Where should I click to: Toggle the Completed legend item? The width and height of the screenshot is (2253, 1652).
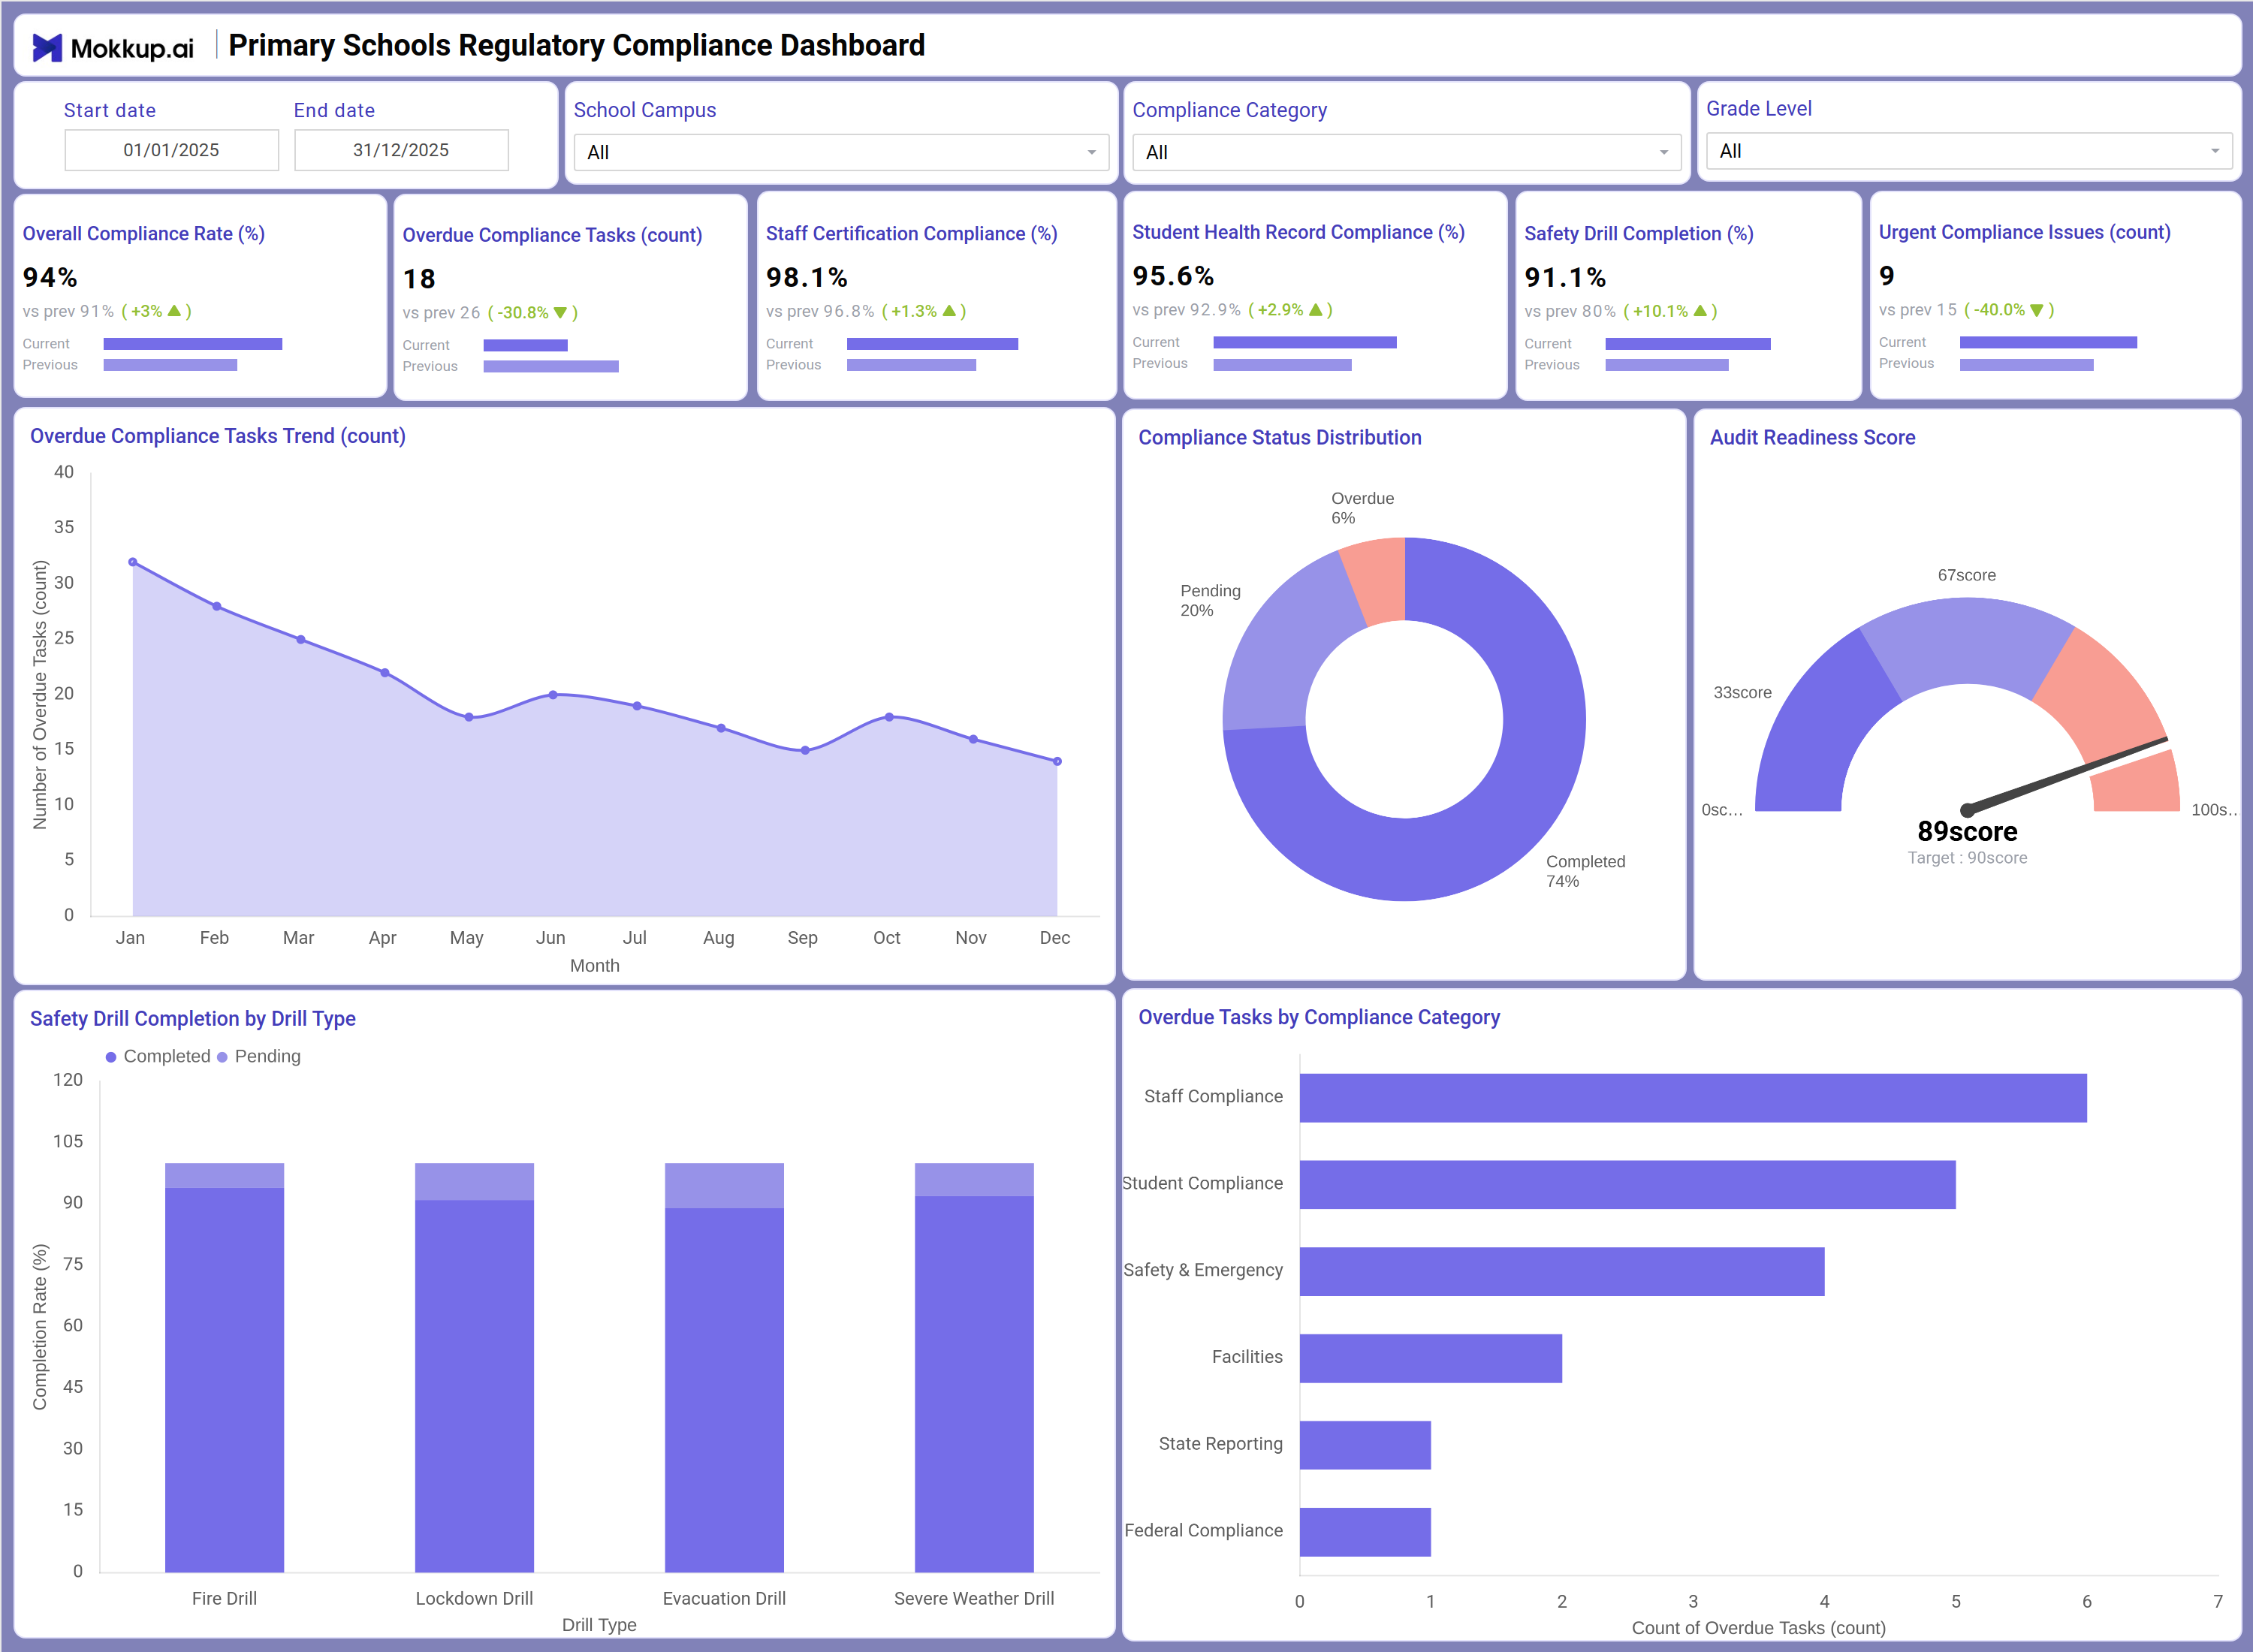(158, 1056)
